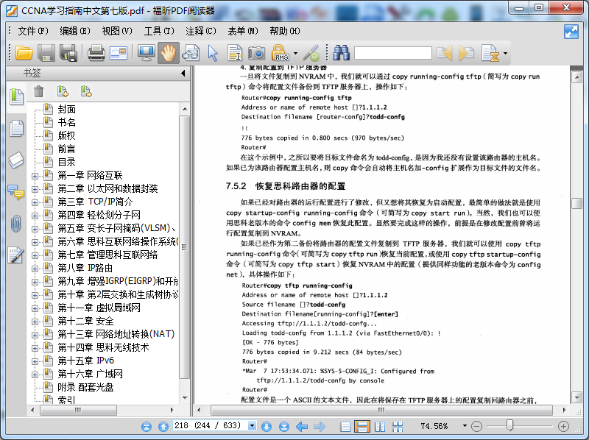Open the 编辑(E) menu
The height and width of the screenshot is (440, 589).
[75, 31]
